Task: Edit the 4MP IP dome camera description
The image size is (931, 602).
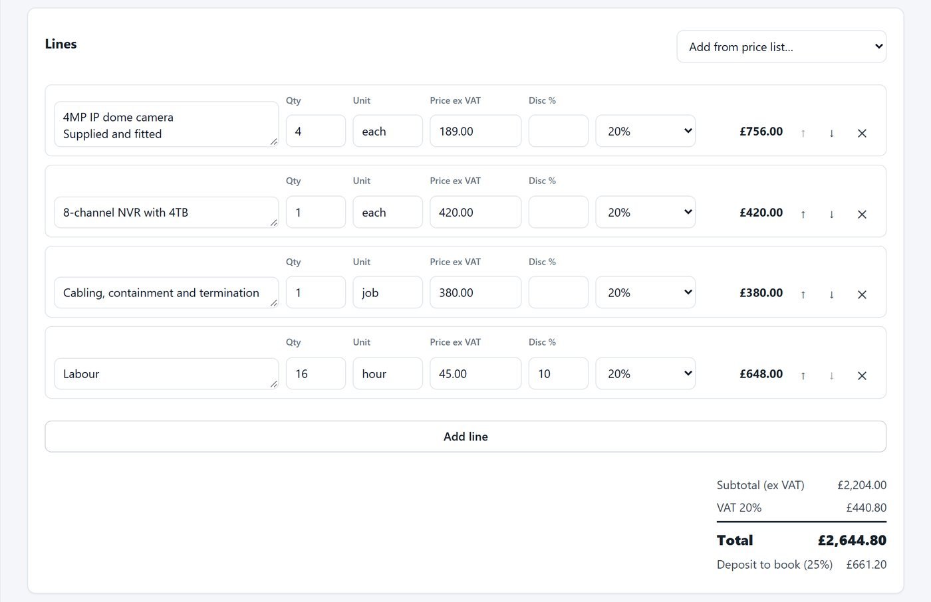Action: [x=166, y=124]
